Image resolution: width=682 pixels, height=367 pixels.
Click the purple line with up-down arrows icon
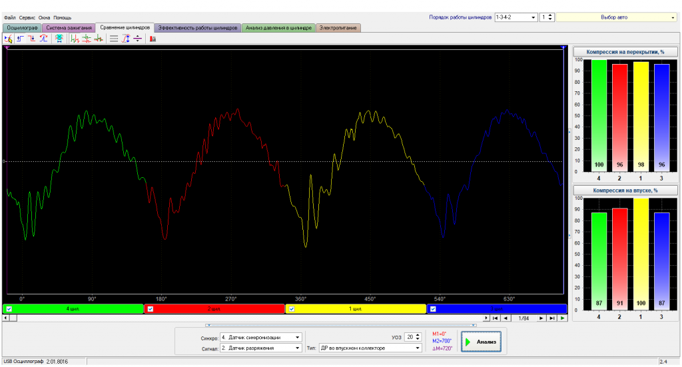tap(137, 39)
